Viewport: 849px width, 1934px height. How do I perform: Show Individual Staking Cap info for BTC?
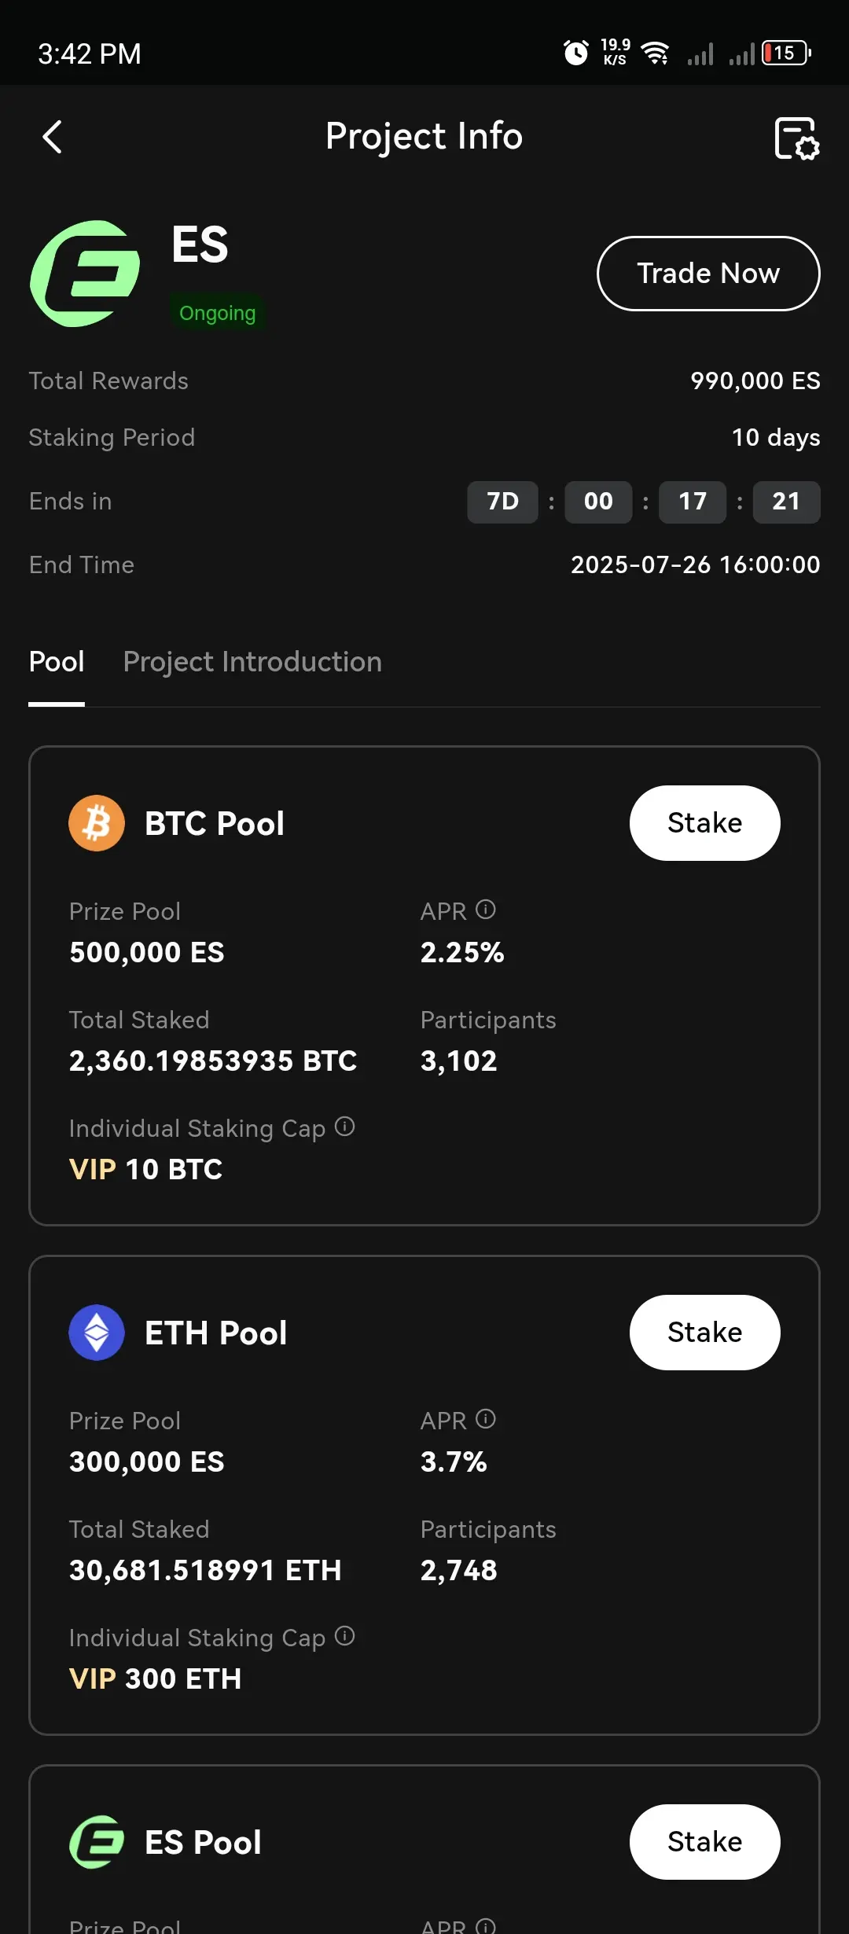coord(344,1127)
